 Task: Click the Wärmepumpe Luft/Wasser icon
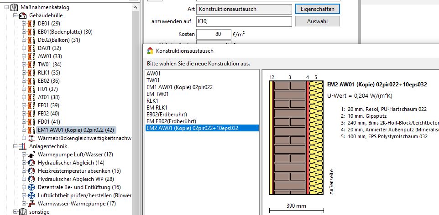[x=31, y=155]
